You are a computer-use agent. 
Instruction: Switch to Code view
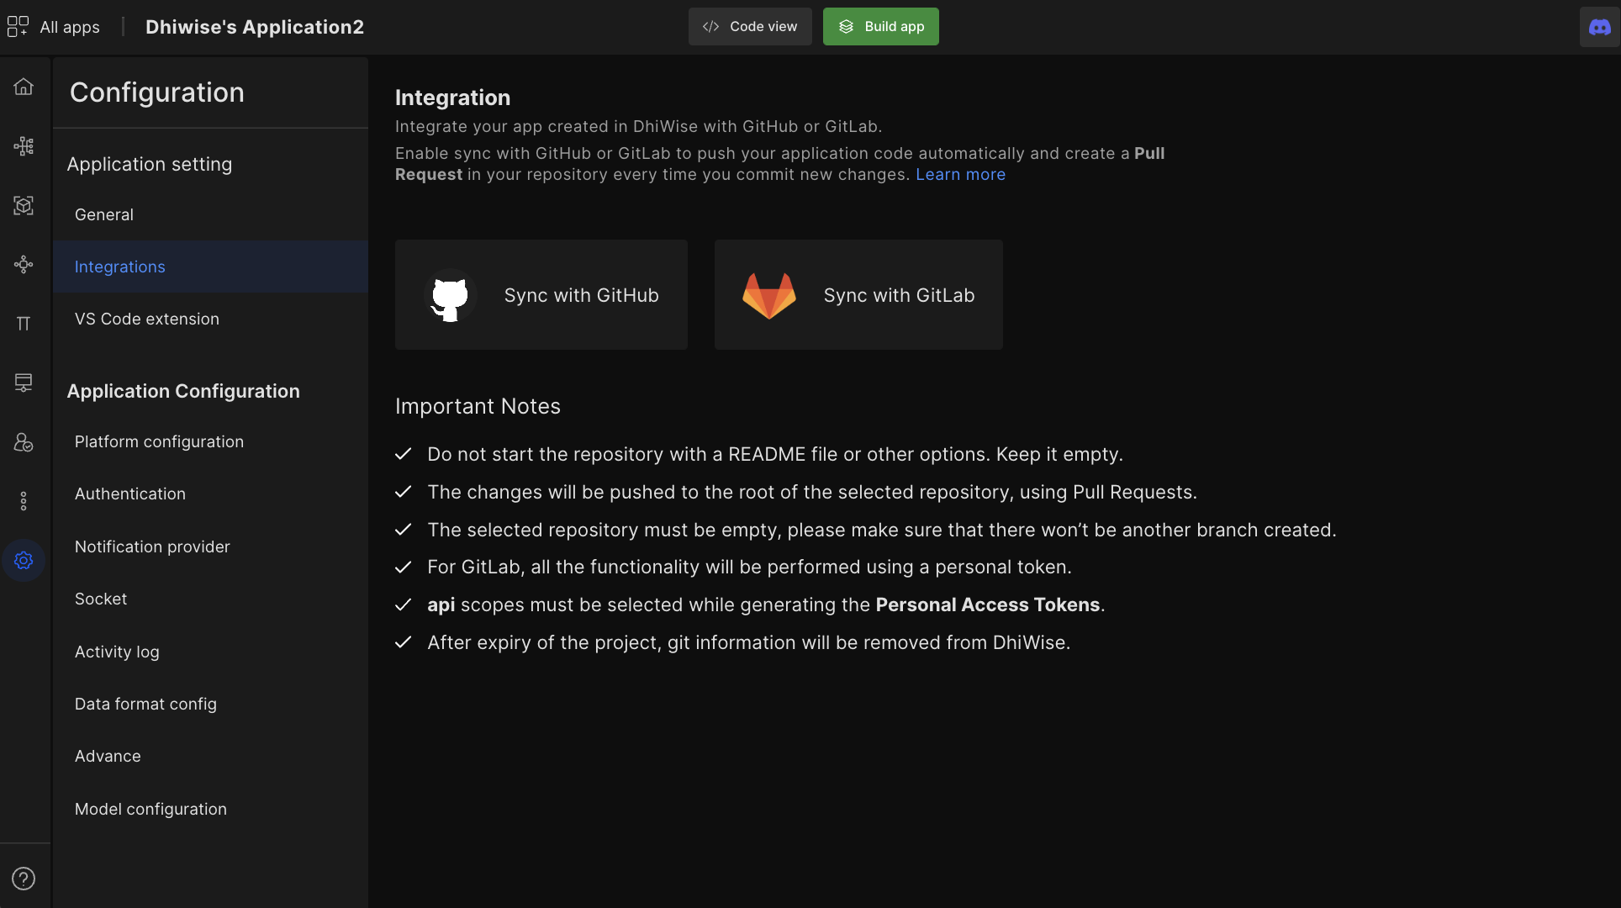coord(750,27)
